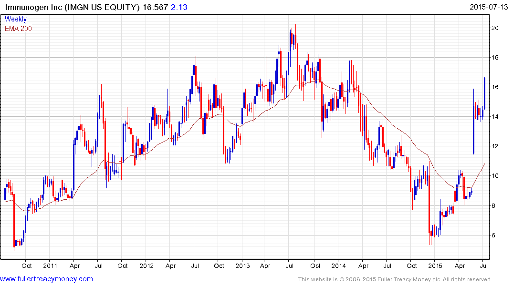Click the 16 price level on y-axis
The image size is (513, 286).
496,87
